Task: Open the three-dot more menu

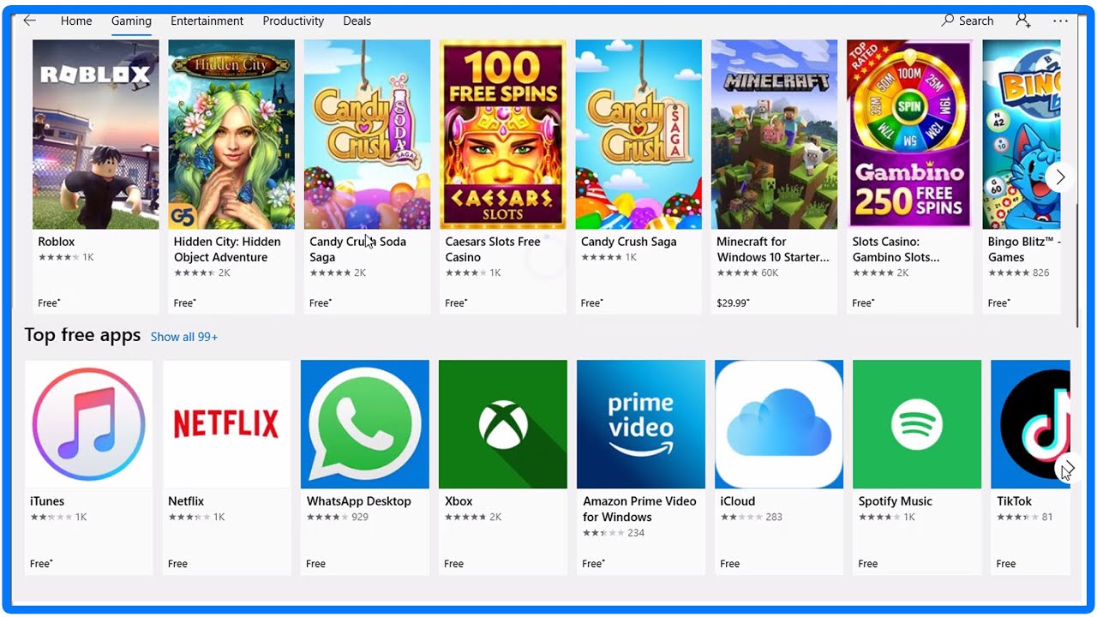Action: point(1060,21)
